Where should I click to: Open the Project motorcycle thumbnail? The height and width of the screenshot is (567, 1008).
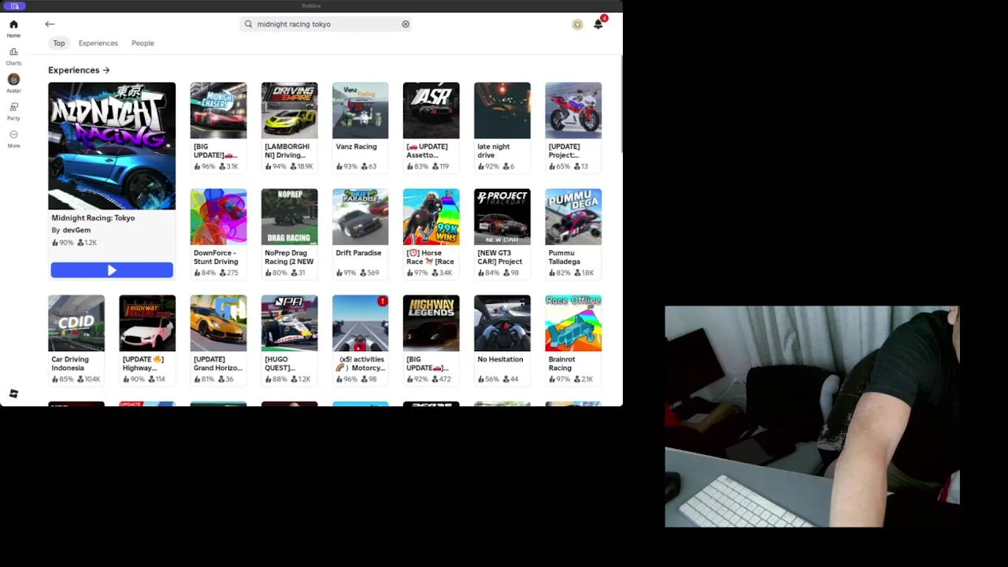tap(573, 110)
